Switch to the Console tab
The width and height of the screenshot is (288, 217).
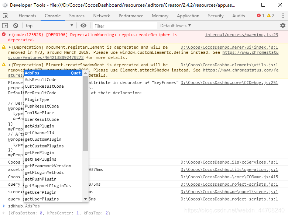(53, 16)
